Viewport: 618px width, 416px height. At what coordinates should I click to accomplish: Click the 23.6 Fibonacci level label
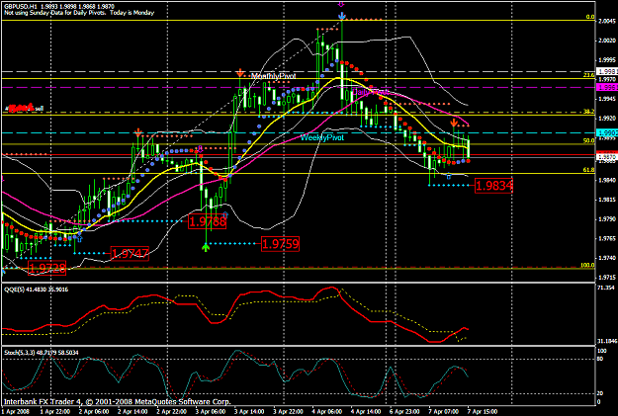[x=589, y=75]
